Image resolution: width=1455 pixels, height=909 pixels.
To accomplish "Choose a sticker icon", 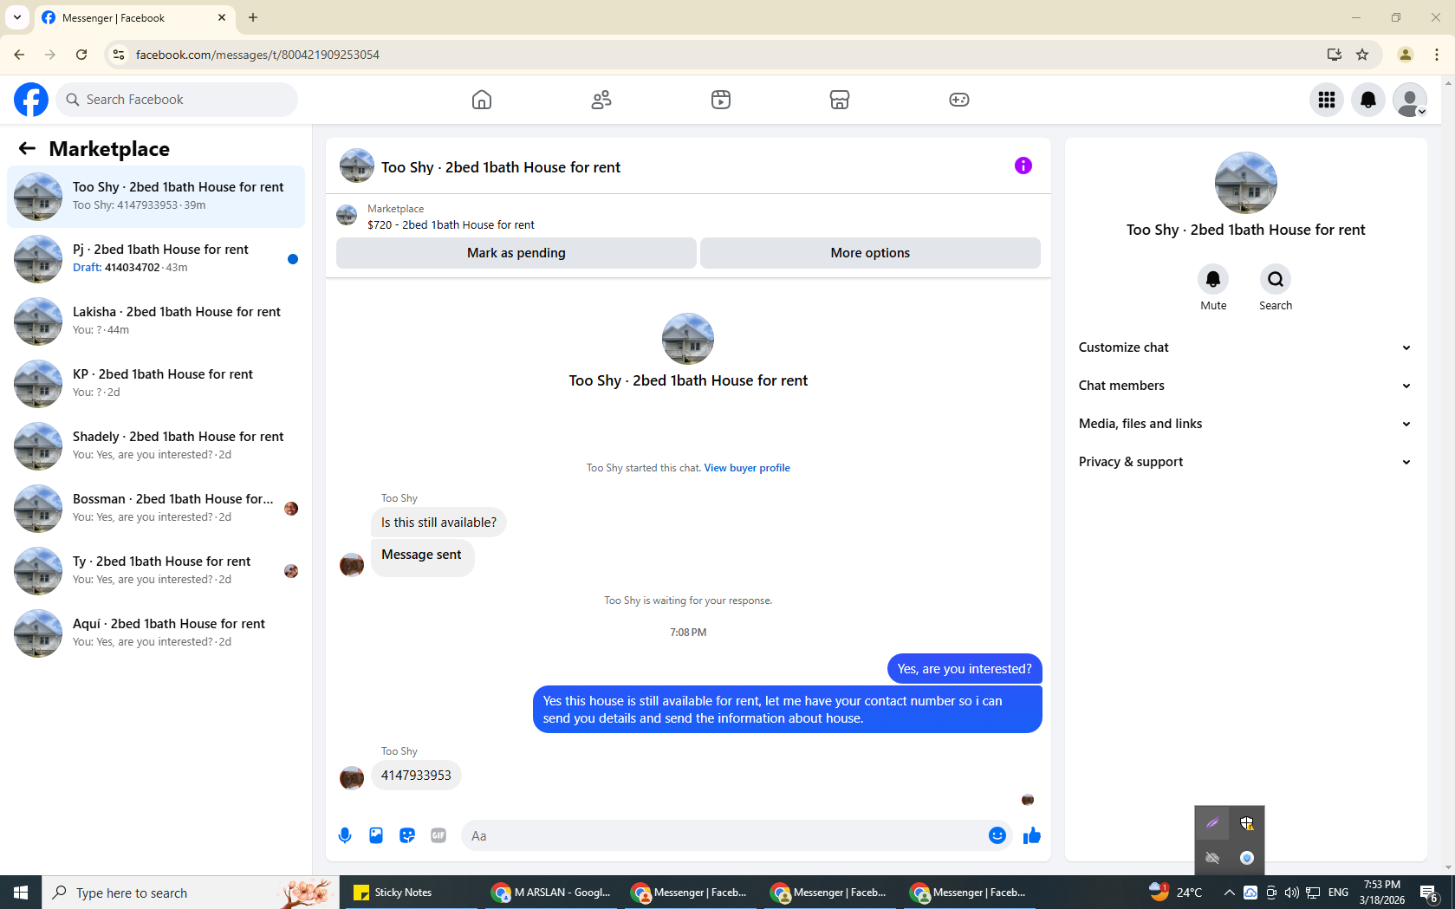I will pos(407,835).
